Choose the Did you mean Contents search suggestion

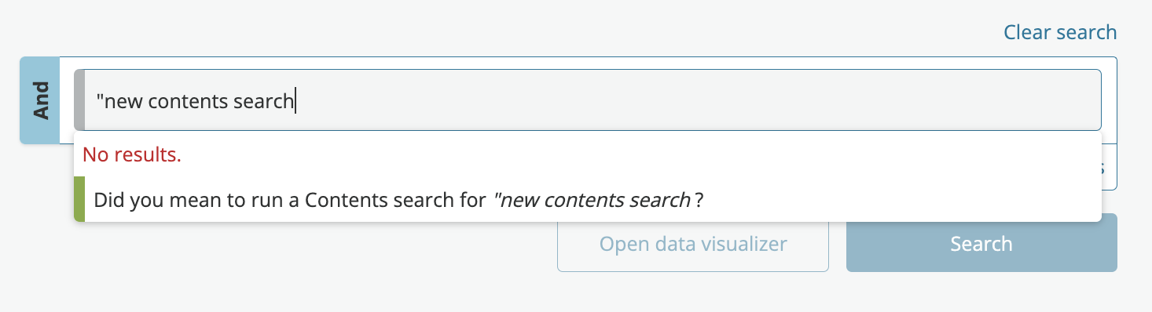click(588, 199)
